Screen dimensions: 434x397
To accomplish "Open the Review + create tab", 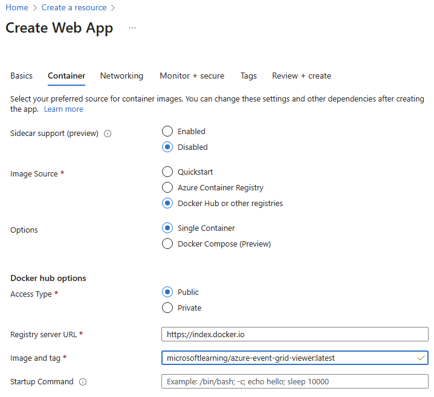I will coord(302,76).
